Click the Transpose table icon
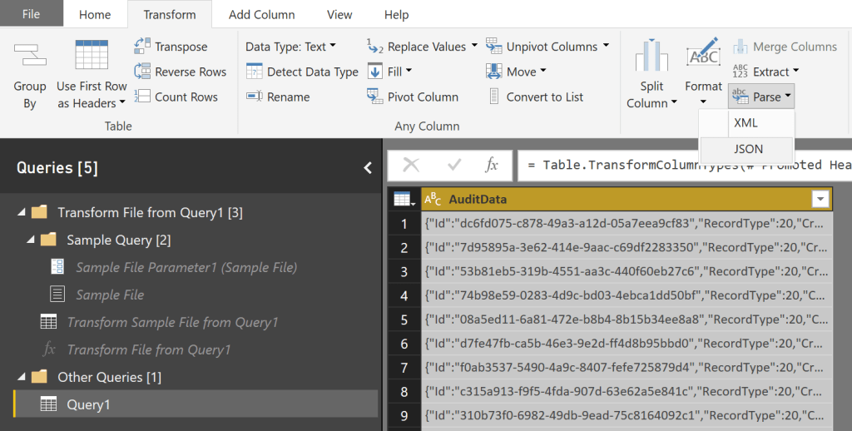This screenshot has height=431, width=852. click(x=141, y=47)
